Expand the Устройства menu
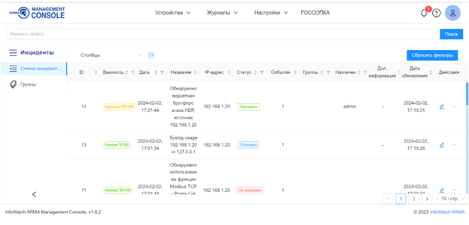Viewport: 469px width, 225px height. click(x=173, y=13)
